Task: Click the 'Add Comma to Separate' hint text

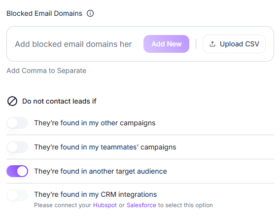Action: point(46,71)
